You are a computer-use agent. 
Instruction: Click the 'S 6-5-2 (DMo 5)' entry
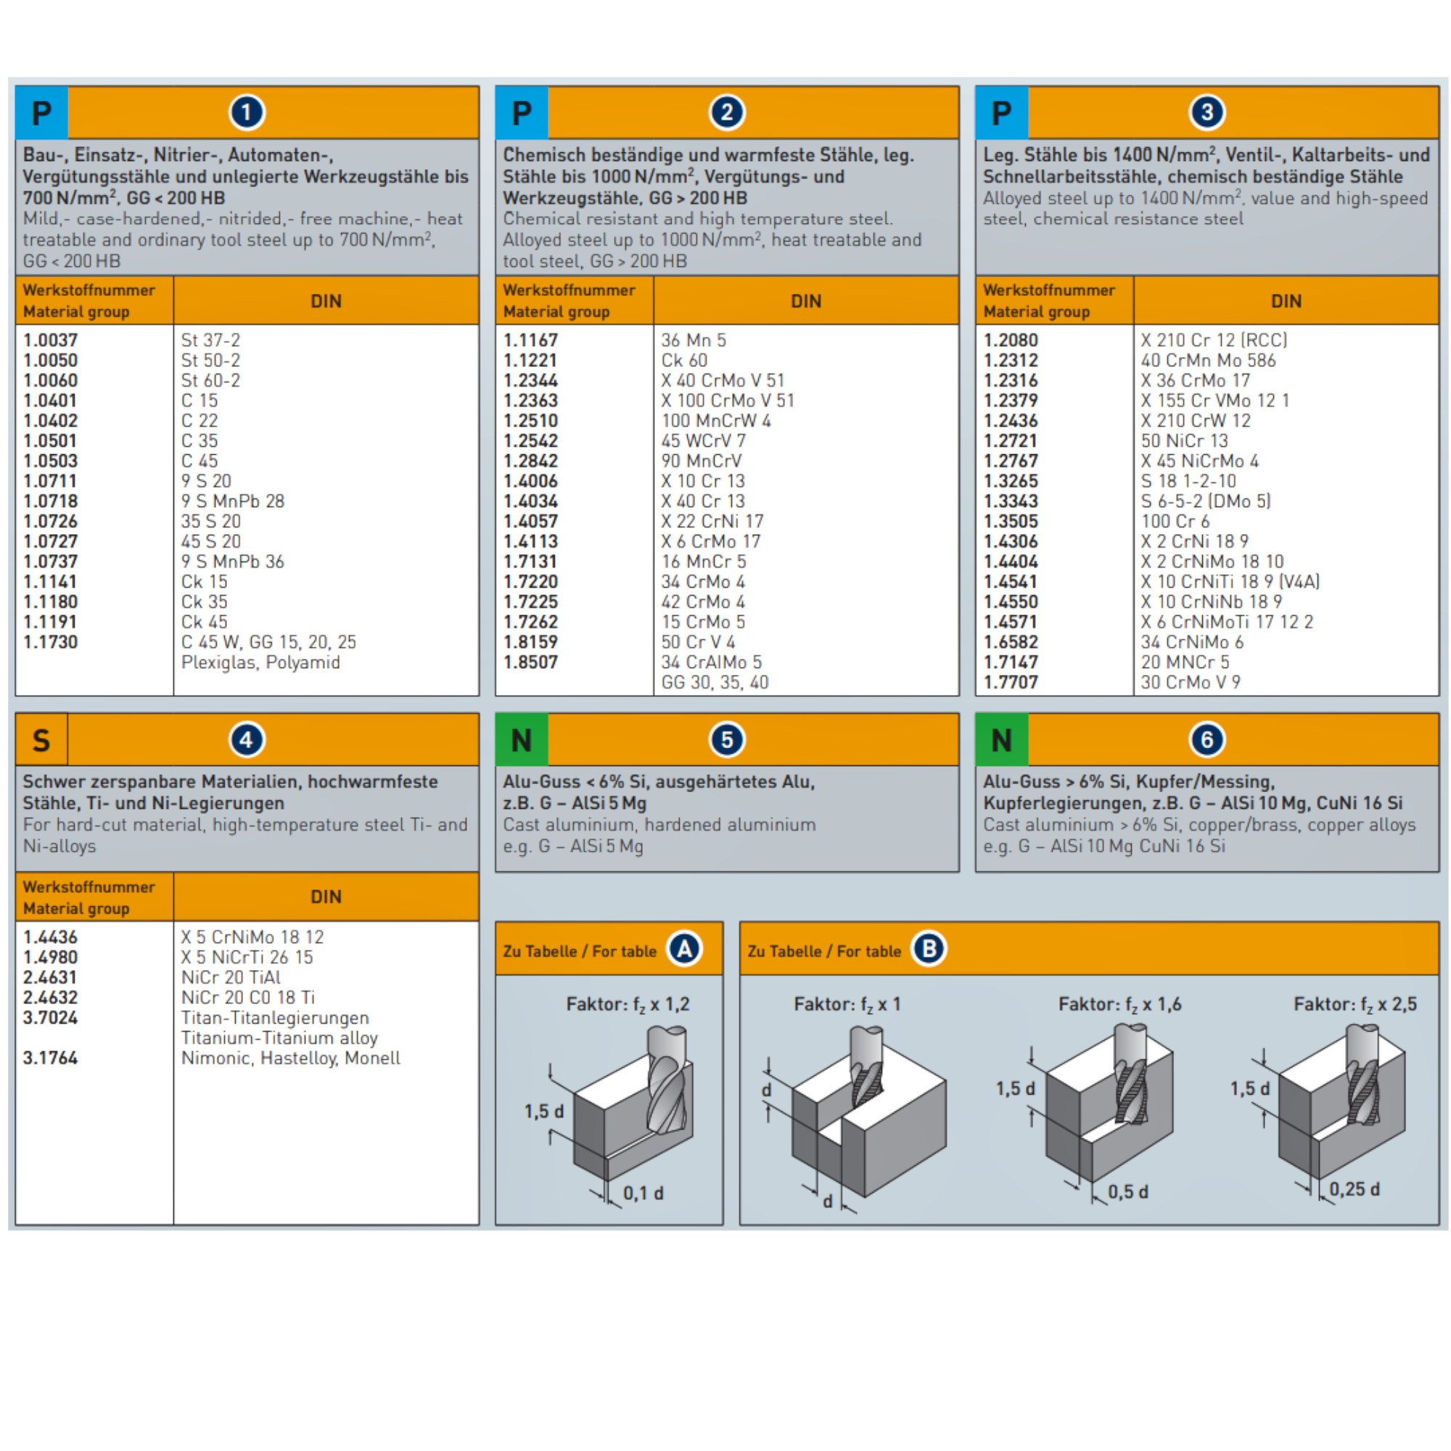click(1207, 501)
